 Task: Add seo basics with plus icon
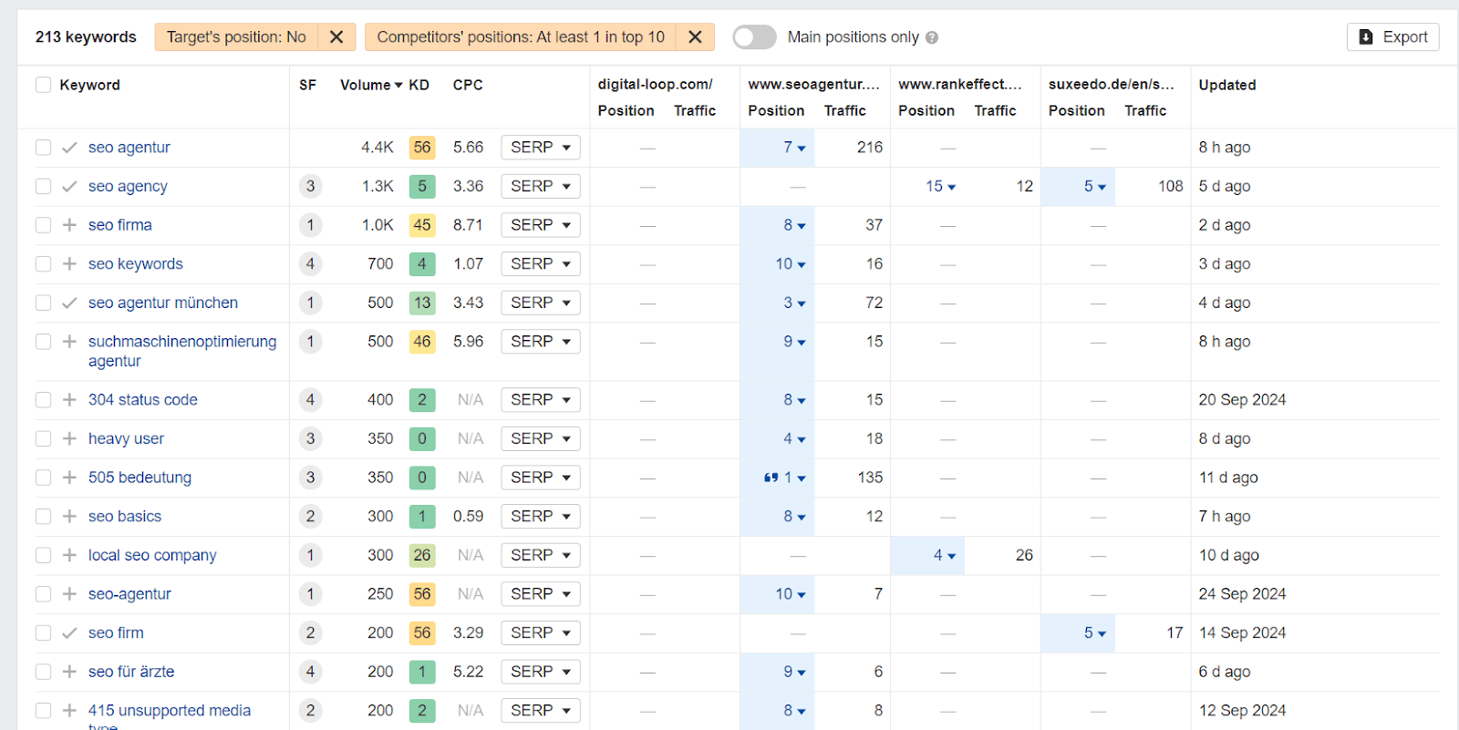pyautogui.click(x=69, y=517)
